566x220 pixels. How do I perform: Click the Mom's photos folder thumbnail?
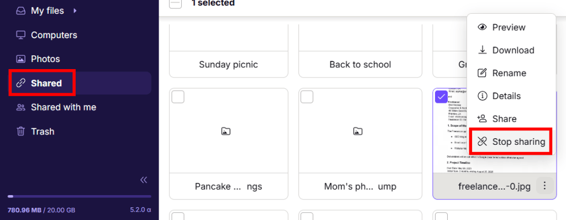pyautogui.click(x=360, y=131)
